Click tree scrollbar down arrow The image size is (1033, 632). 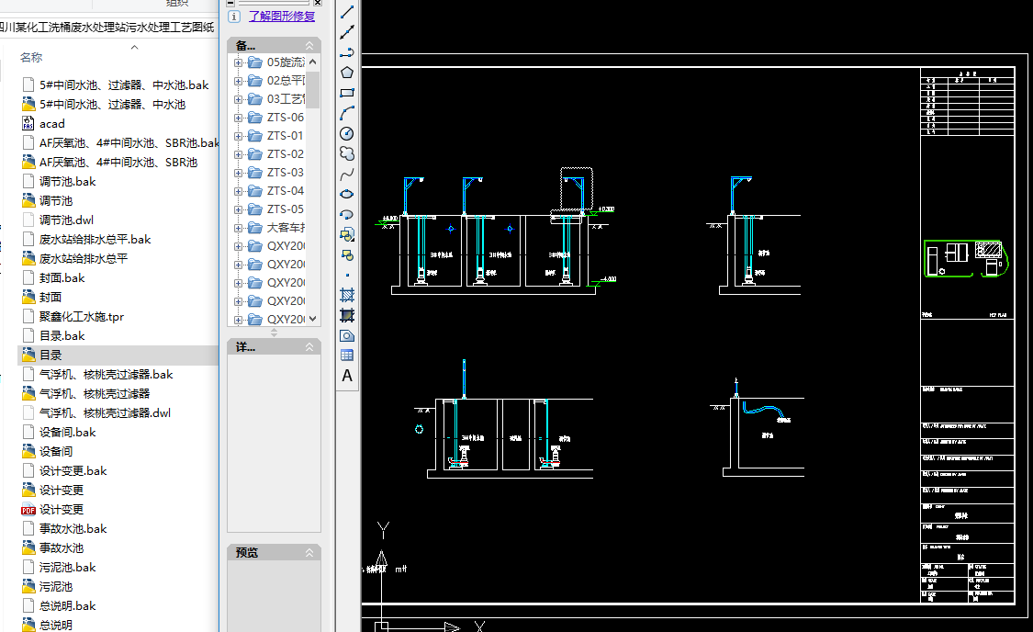pyautogui.click(x=313, y=319)
